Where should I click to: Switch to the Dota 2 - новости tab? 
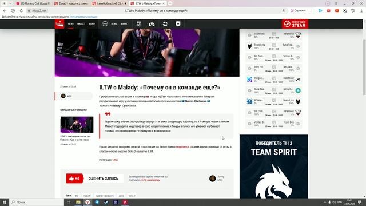pyautogui.click(x=71, y=3)
